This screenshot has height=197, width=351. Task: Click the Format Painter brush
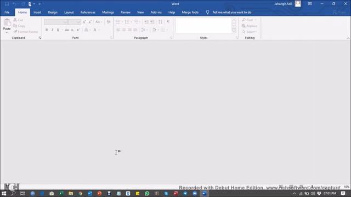(26, 32)
